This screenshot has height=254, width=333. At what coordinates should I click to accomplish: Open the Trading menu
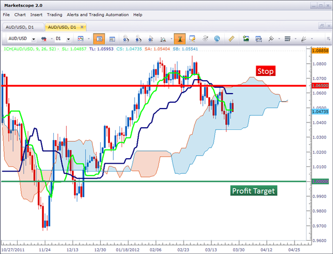point(54,14)
